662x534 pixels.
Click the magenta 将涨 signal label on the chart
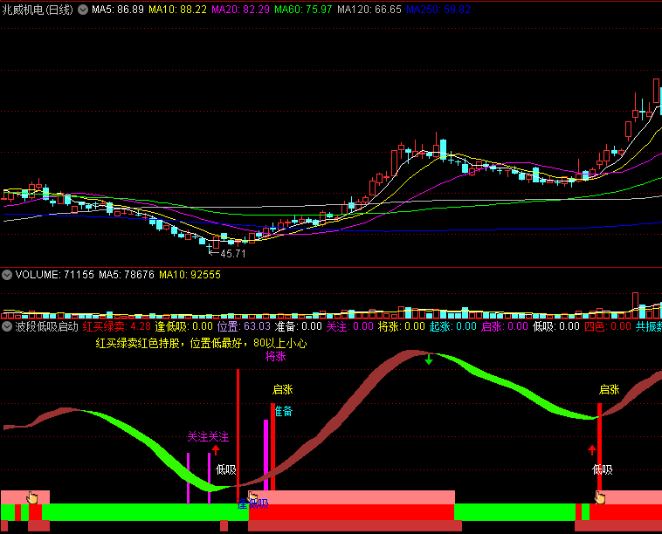[276, 356]
